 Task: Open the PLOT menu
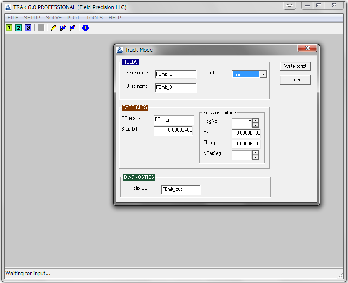(x=73, y=17)
